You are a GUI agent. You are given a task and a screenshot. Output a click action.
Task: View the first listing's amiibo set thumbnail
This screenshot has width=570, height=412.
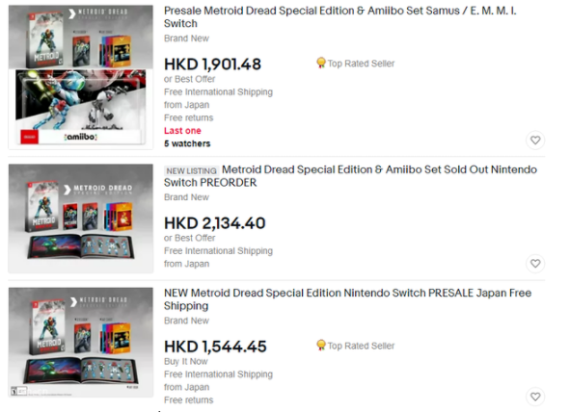pyautogui.click(x=81, y=77)
